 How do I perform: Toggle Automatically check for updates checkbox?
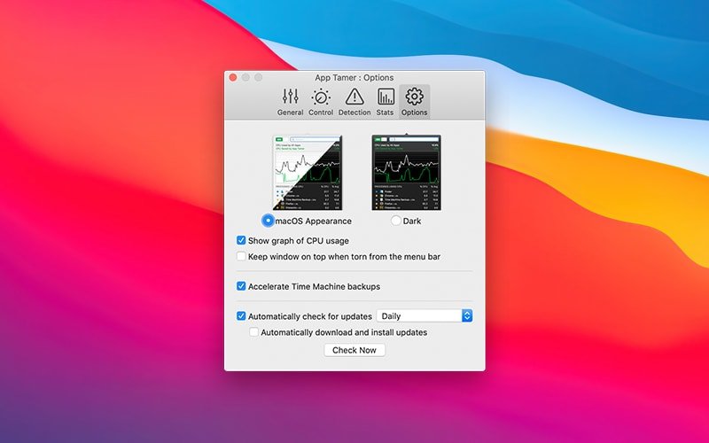point(241,315)
